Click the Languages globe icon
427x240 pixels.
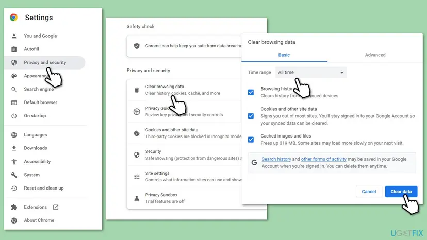tap(14, 135)
